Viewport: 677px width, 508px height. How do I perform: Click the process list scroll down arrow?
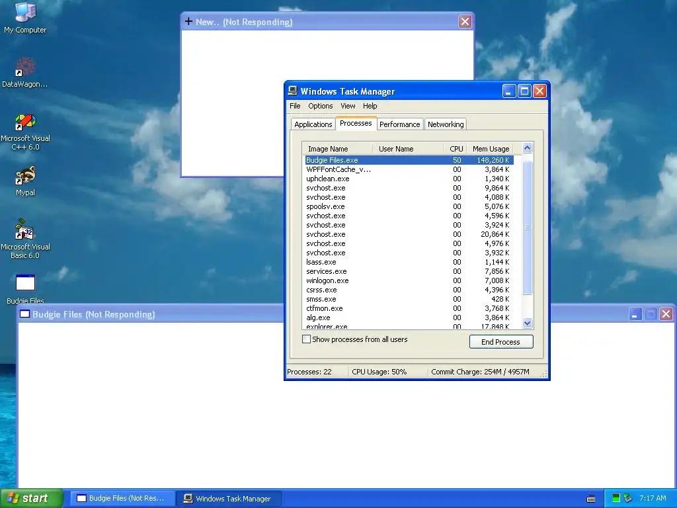point(527,323)
